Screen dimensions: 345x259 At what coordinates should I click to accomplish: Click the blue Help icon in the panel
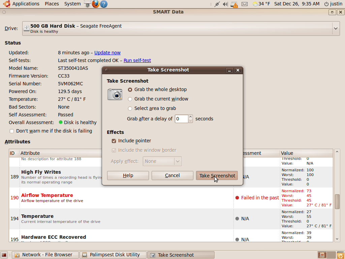point(104,4)
